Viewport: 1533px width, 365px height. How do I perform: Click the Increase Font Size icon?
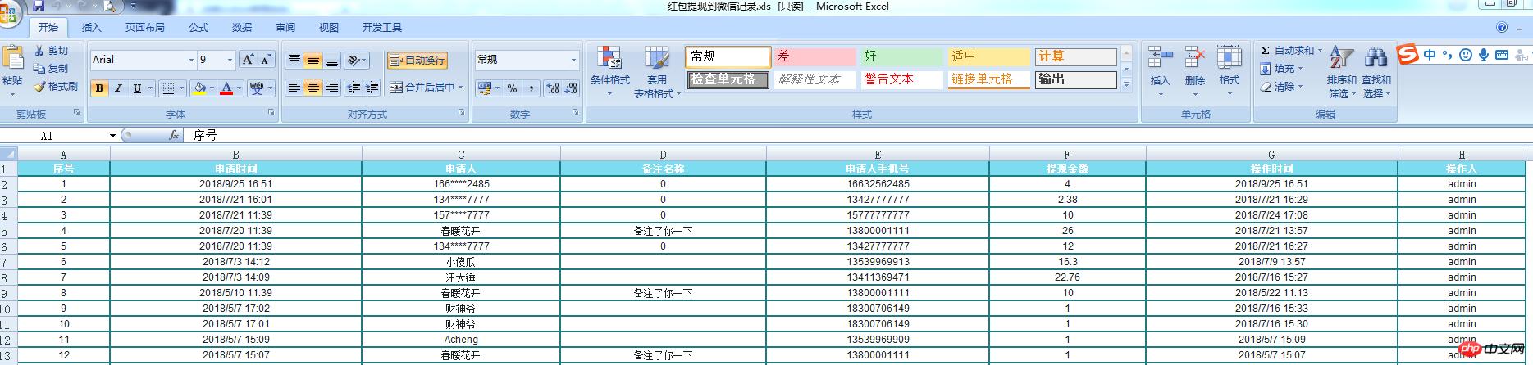247,60
